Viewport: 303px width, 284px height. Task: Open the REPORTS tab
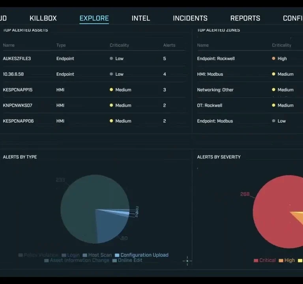tap(245, 18)
